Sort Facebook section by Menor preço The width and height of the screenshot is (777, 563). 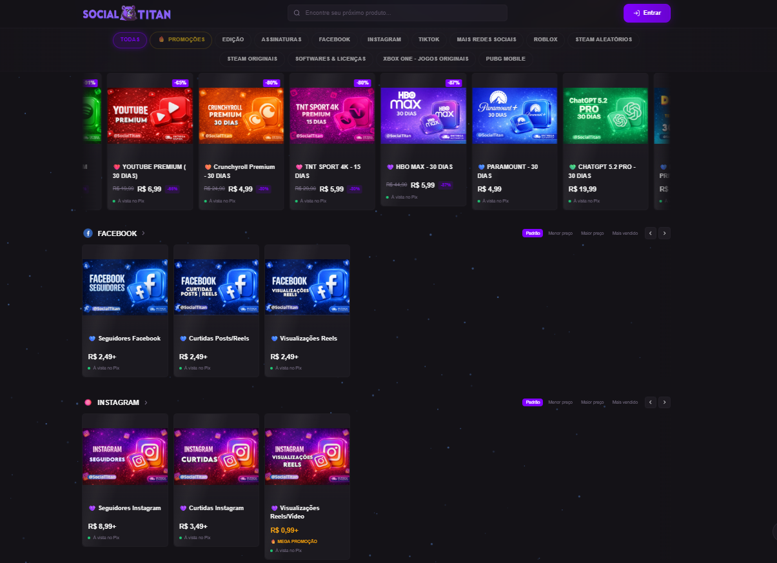[x=560, y=233]
